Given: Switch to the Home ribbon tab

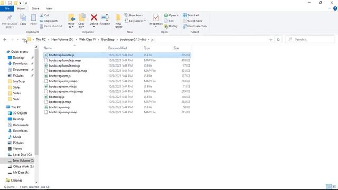Looking at the screenshot, I should point(21,8).
